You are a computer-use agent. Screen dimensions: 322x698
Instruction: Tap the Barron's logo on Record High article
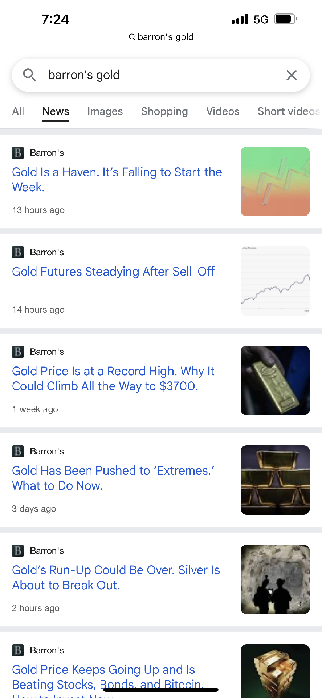pos(18,352)
